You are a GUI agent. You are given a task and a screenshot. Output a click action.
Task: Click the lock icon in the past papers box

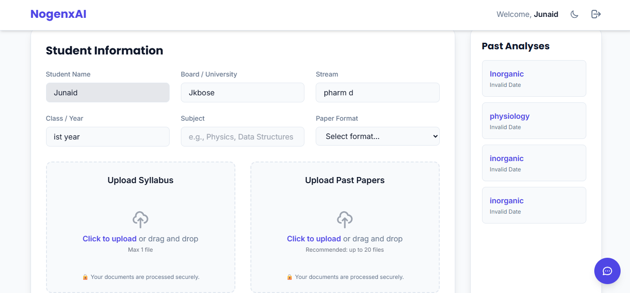289,277
